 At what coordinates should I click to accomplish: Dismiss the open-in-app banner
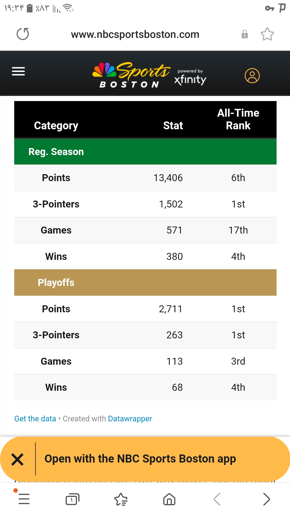point(18,459)
